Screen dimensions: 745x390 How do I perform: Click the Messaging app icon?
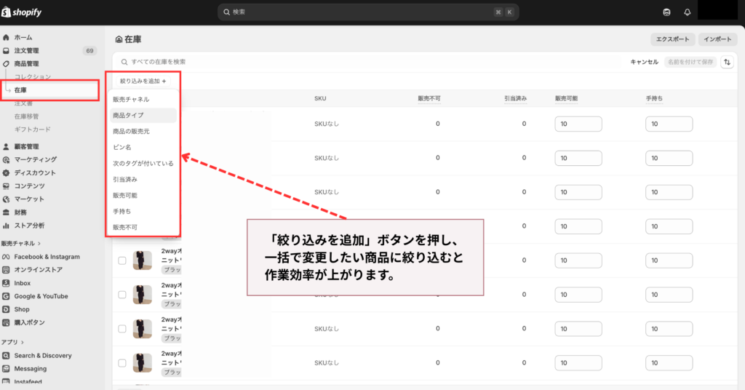click(6, 369)
